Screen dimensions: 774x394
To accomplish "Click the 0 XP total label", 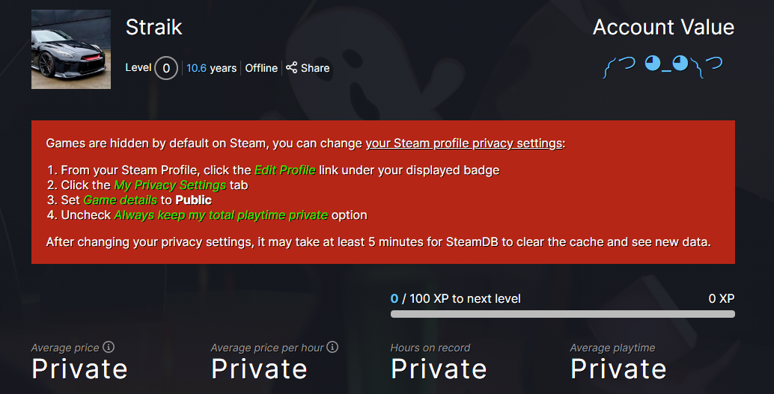I will click(x=721, y=298).
